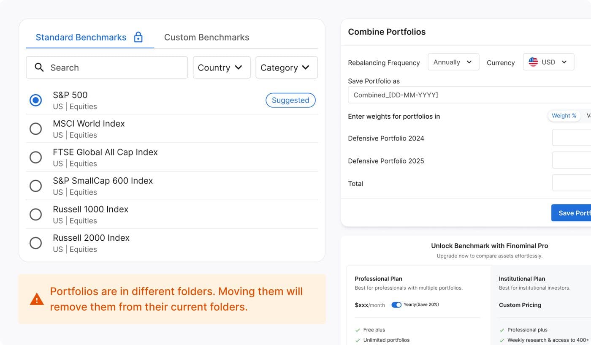Open the USD currency dropdown
The height and width of the screenshot is (345, 591).
point(548,62)
